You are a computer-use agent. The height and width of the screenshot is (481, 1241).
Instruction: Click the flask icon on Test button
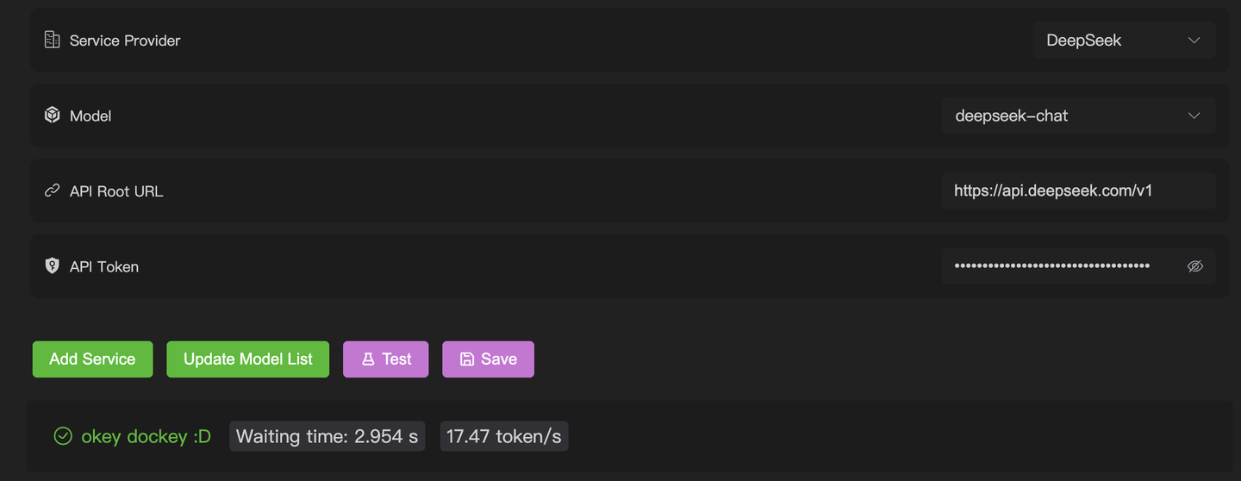[368, 359]
